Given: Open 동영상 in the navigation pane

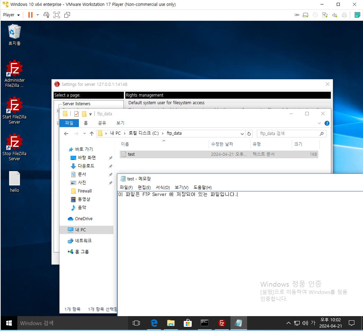Looking at the screenshot, I should (81, 199).
